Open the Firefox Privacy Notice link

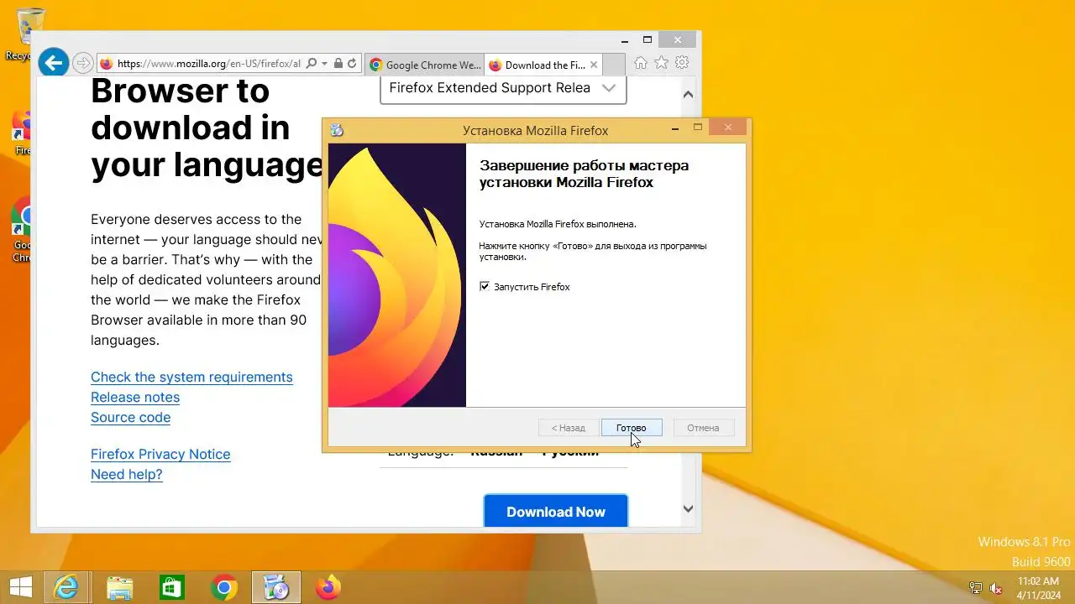click(160, 455)
